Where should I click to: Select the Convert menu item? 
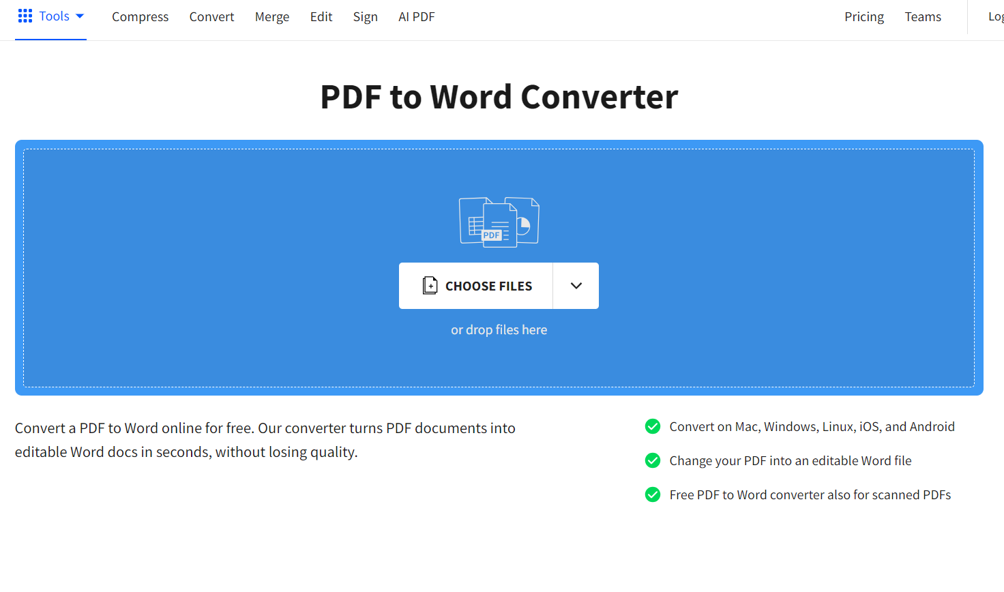coord(211,16)
